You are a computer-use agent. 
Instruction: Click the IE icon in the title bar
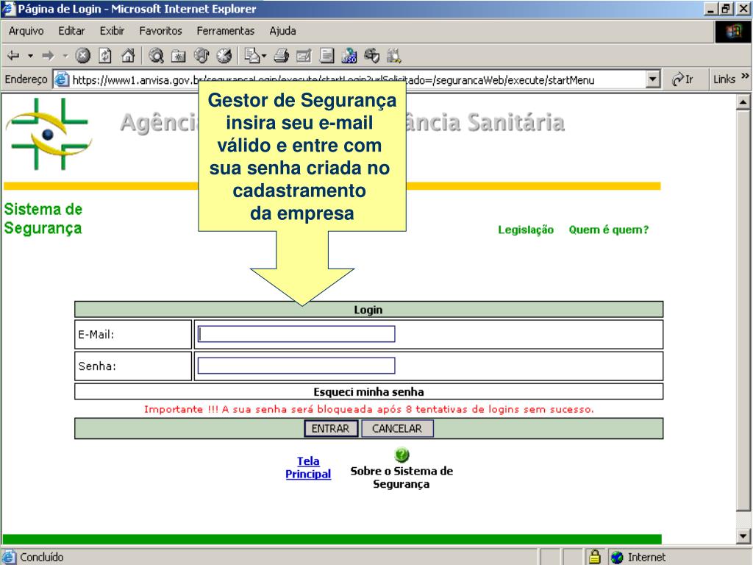[x=9, y=9]
